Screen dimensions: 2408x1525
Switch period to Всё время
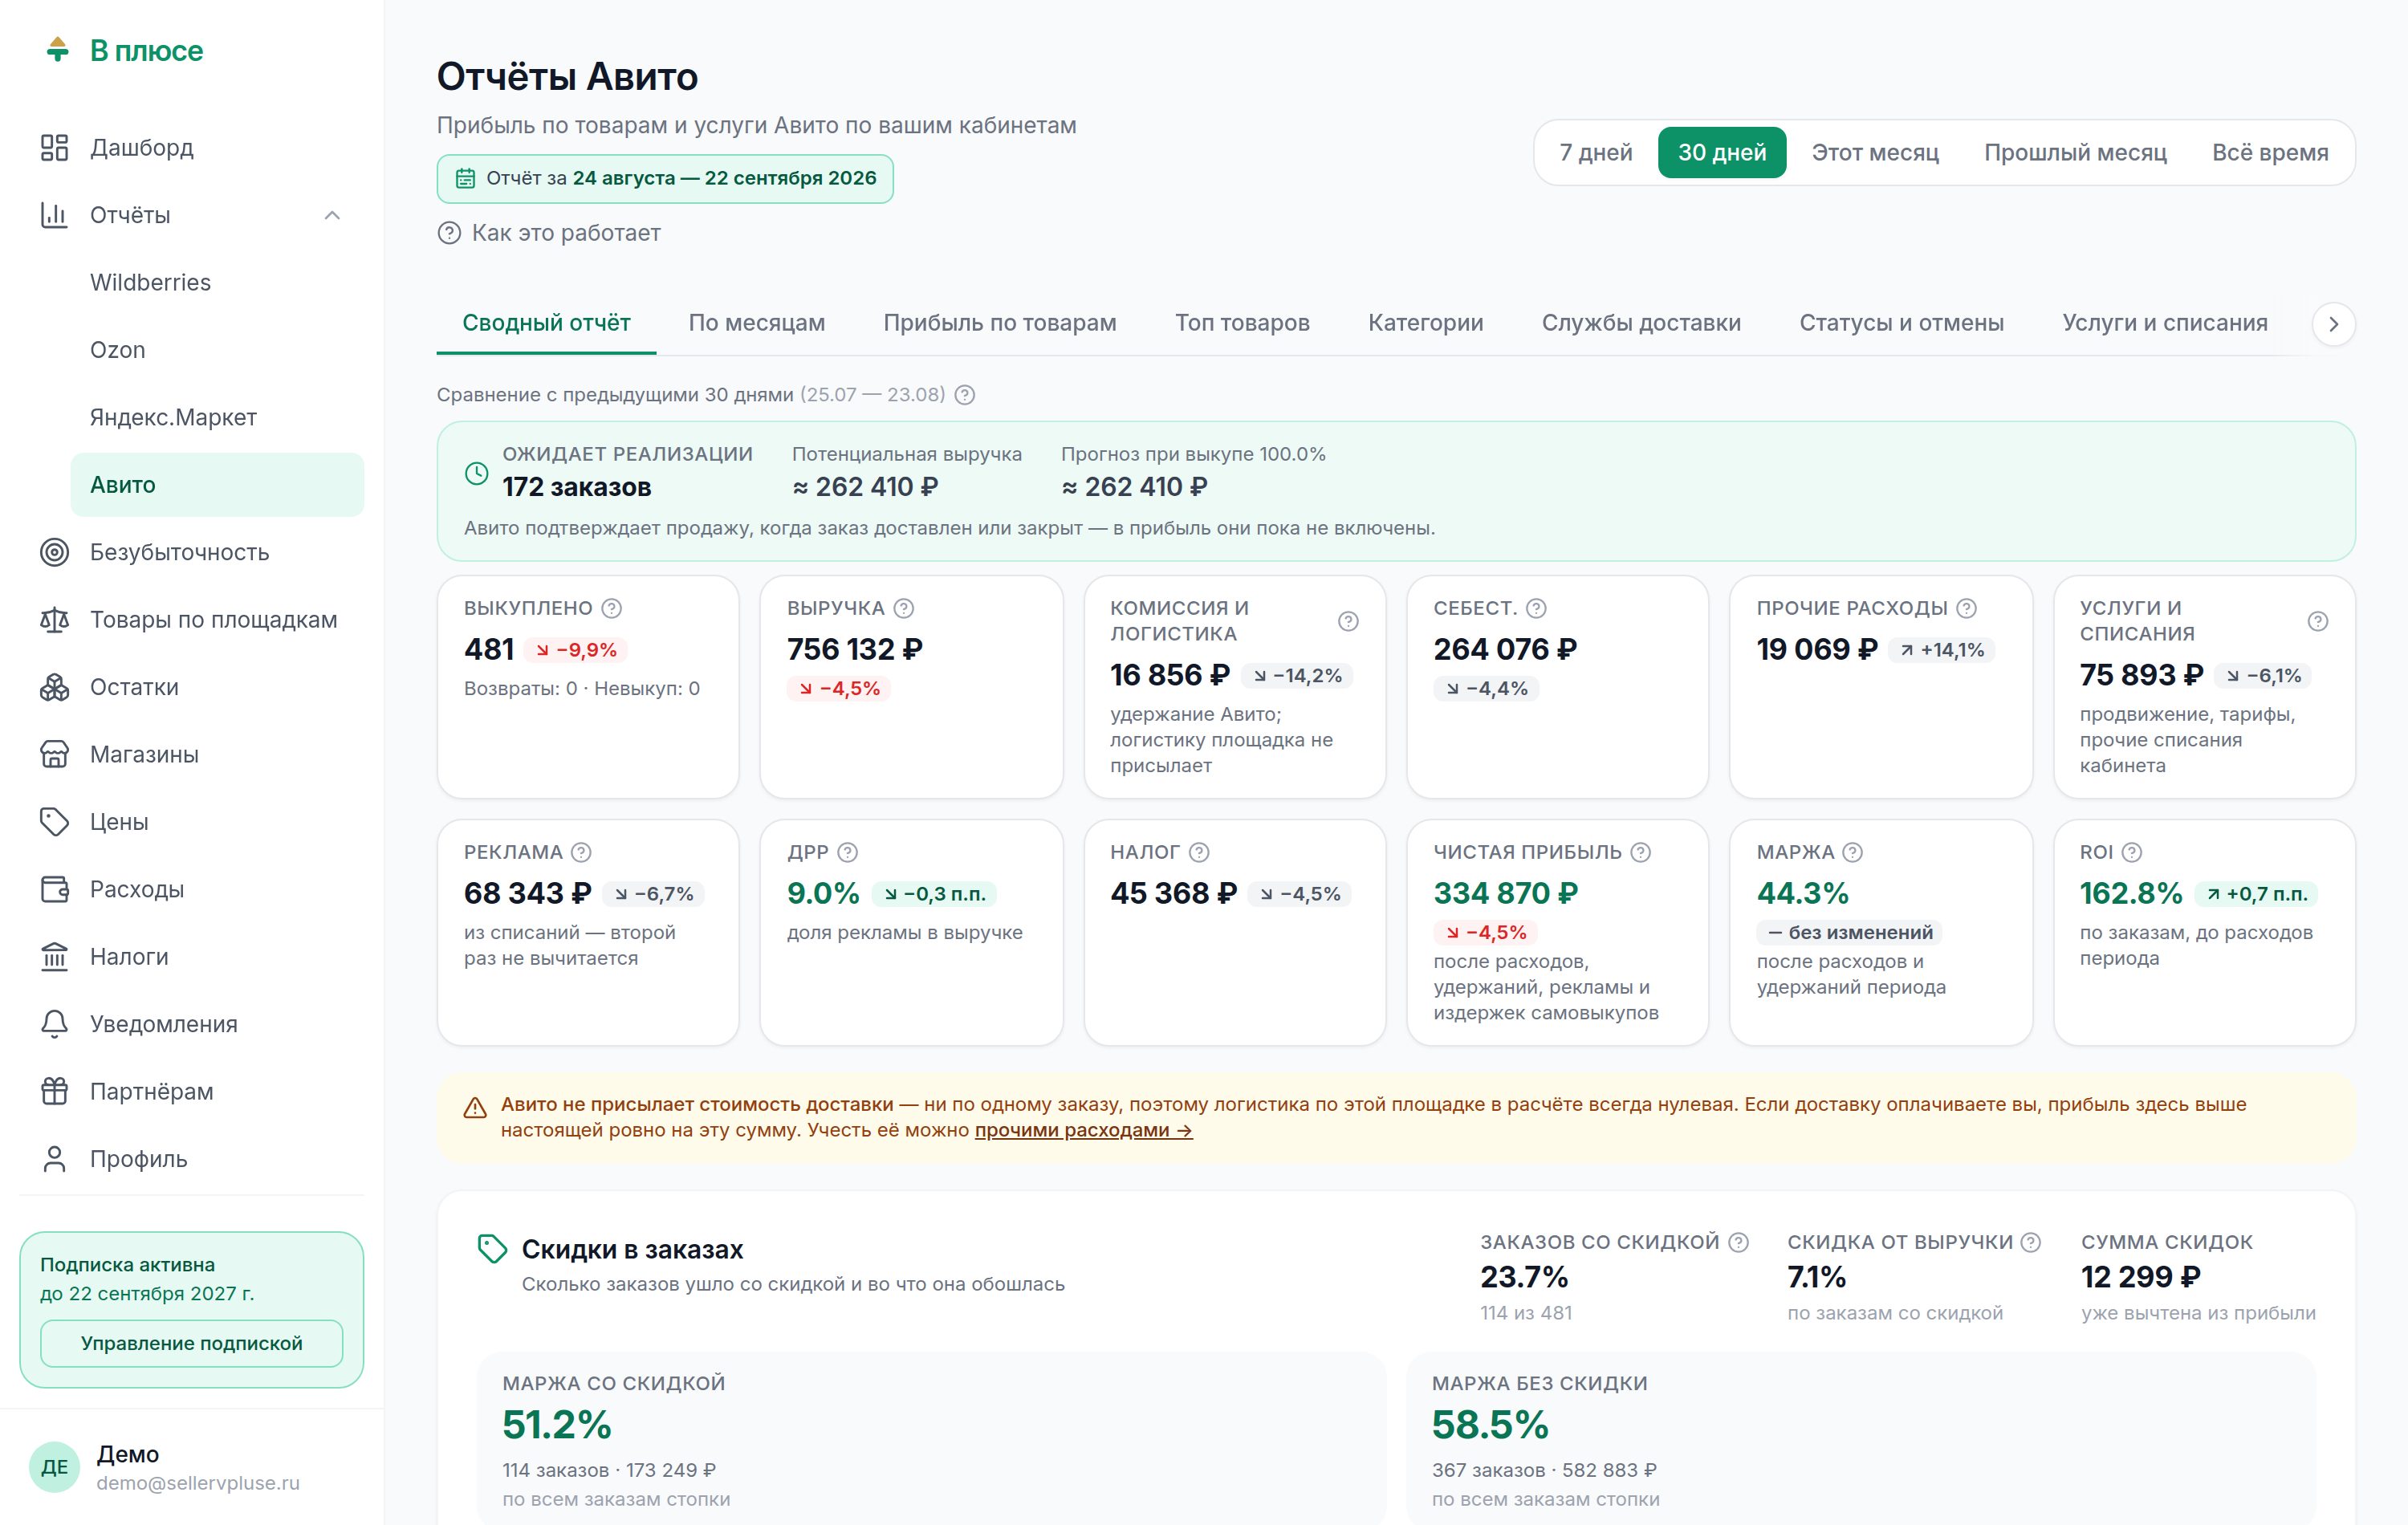click(x=2270, y=153)
